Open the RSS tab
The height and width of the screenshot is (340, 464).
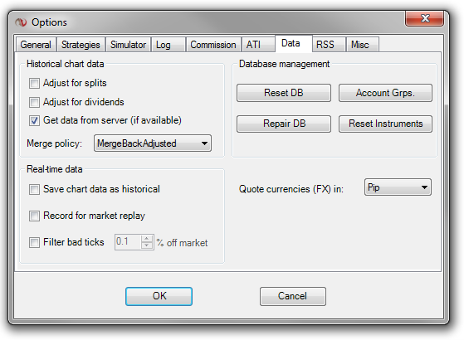point(329,45)
